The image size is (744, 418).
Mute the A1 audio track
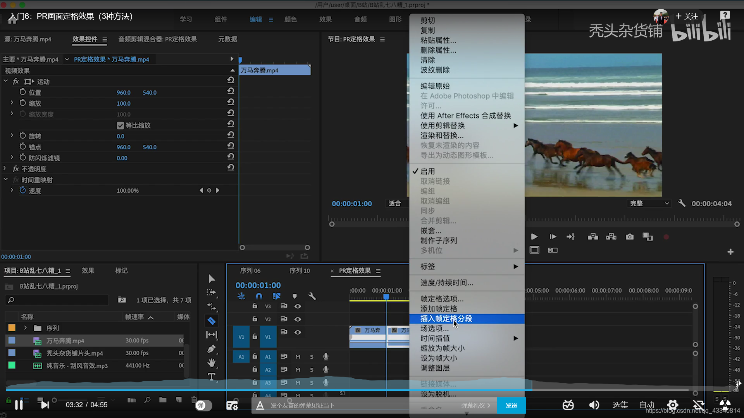tap(298, 357)
